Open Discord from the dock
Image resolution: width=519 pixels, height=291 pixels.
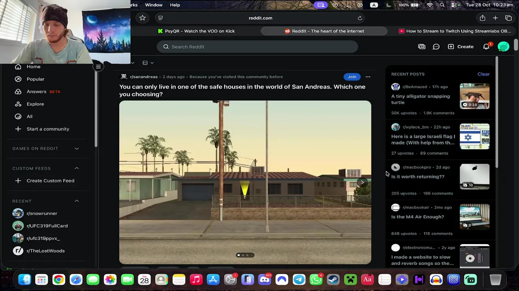pos(264,280)
